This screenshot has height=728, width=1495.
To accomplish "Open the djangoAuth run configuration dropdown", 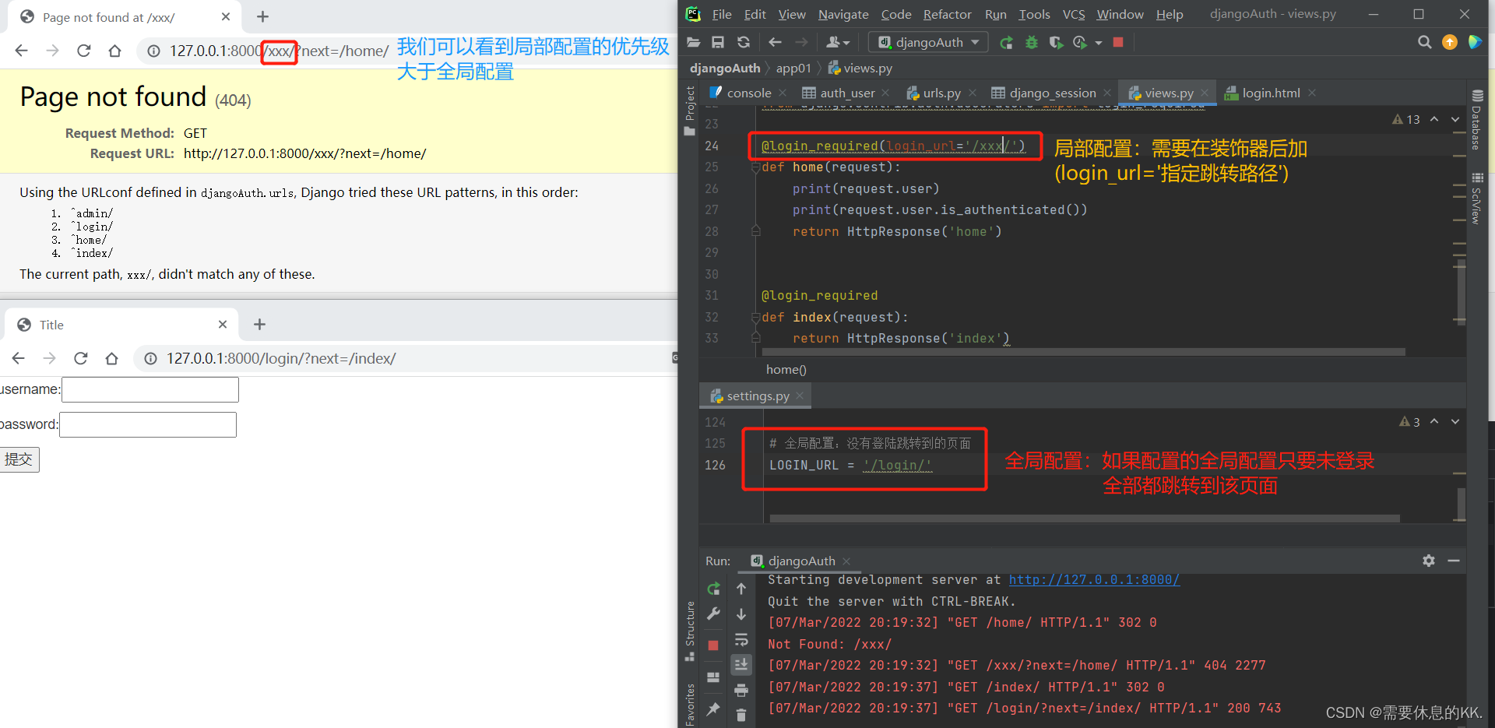I will click(x=928, y=42).
